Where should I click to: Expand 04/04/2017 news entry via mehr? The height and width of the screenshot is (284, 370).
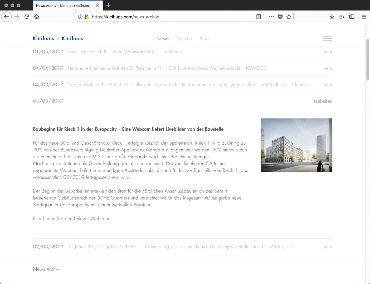[327, 68]
